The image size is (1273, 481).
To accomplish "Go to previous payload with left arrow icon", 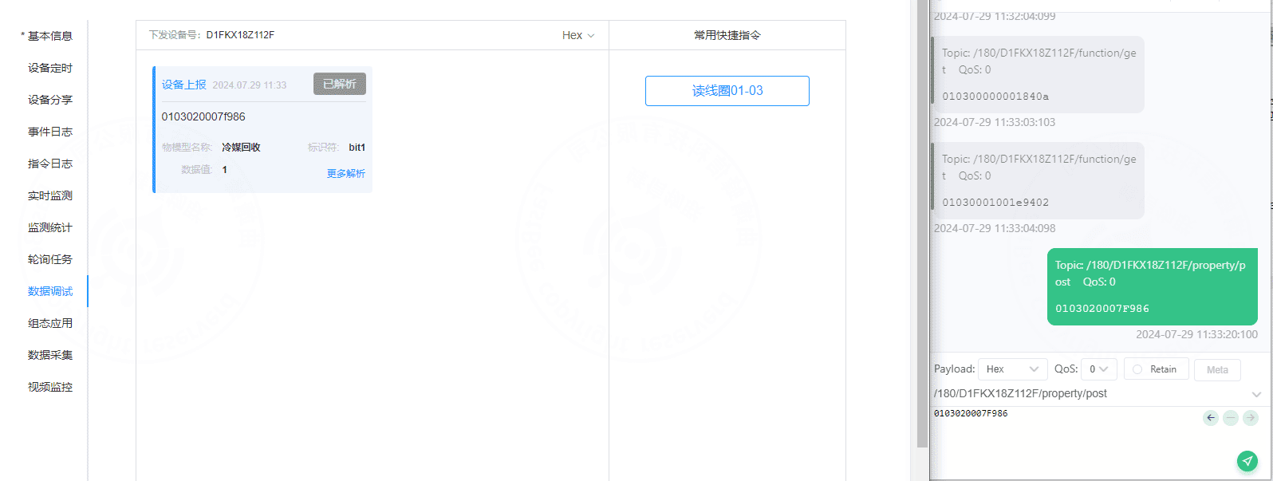I will 1211,417.
